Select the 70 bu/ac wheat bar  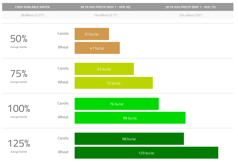click(x=114, y=83)
